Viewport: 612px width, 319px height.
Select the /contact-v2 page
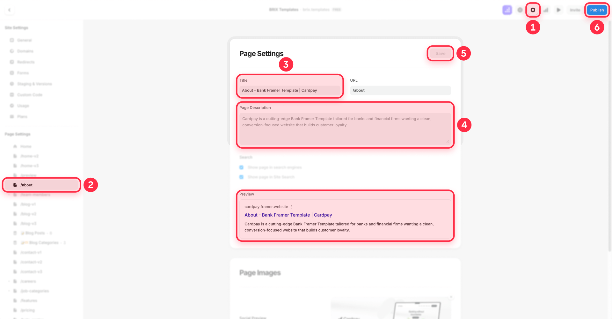pos(31,262)
